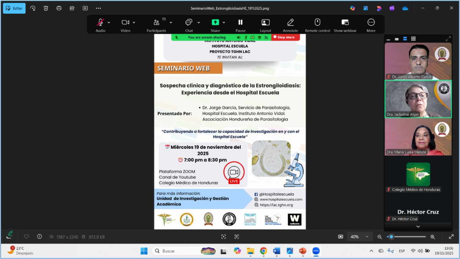
Task: Open the Layout option in Zoom toolbar
Action: pos(265,23)
